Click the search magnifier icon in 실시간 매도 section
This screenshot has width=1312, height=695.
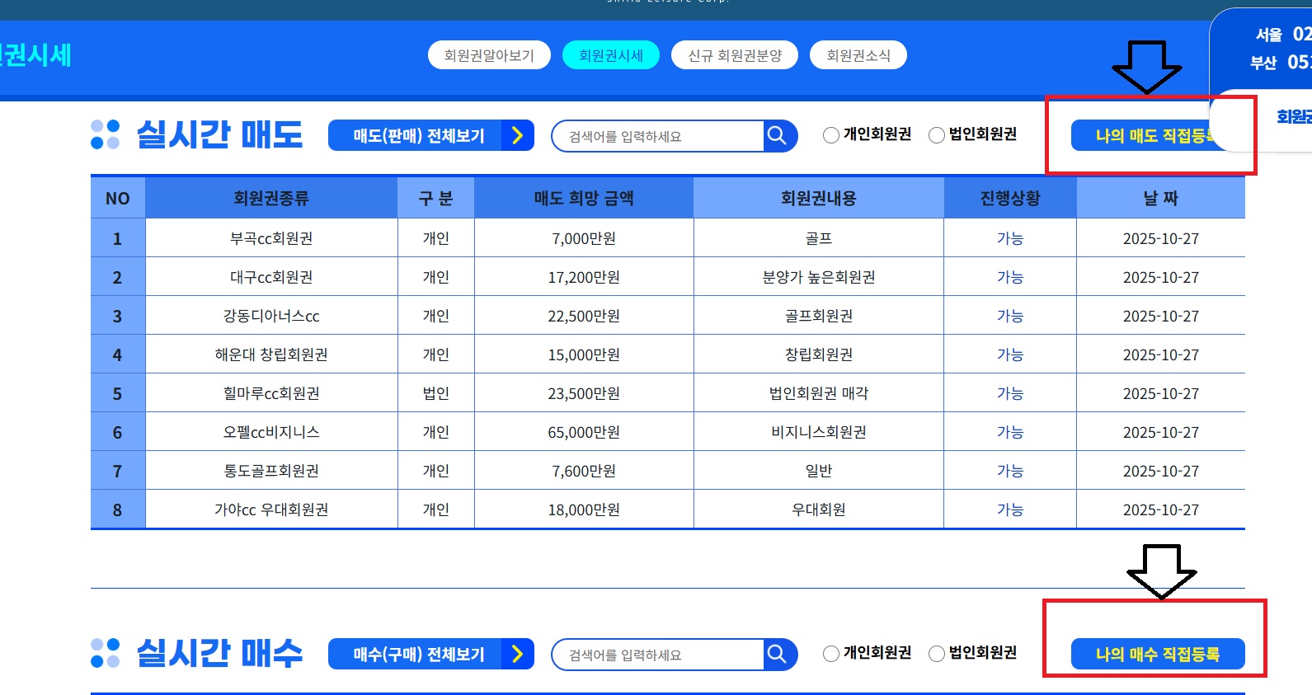777,135
